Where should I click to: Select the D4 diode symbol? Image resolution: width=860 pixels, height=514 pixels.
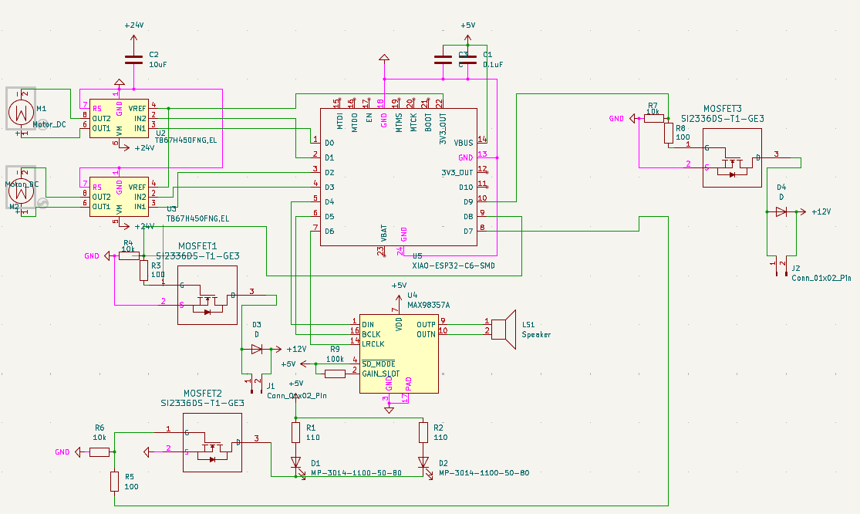pyautogui.click(x=781, y=211)
